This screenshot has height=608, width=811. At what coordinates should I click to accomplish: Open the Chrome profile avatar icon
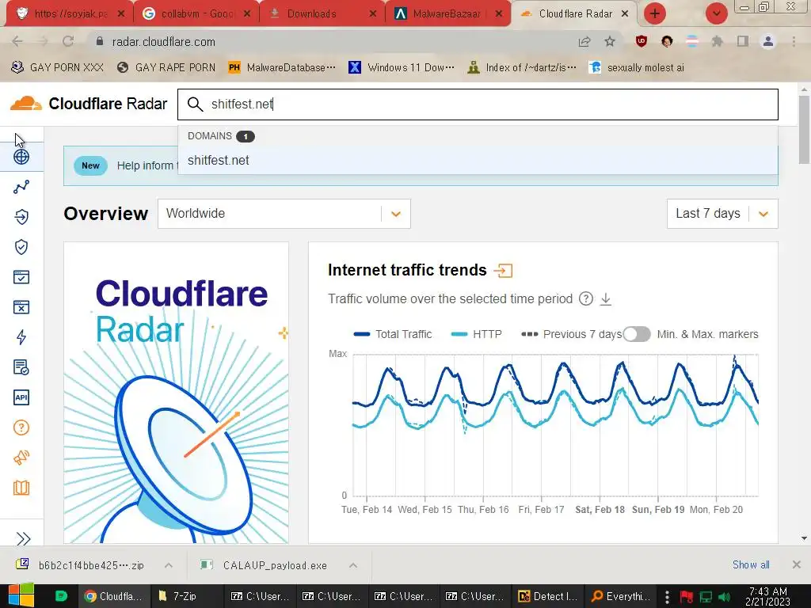(768, 41)
